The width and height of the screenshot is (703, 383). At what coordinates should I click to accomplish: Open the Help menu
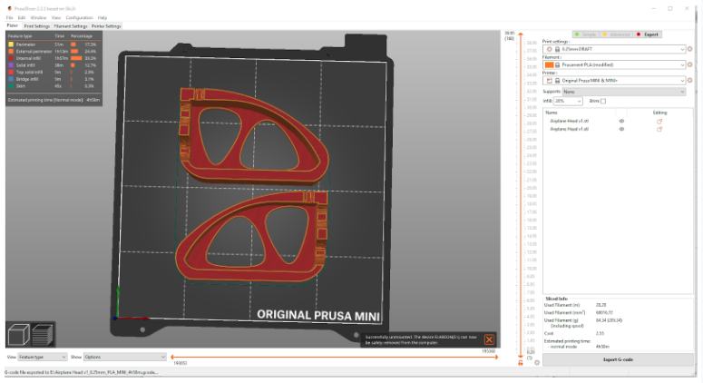(x=103, y=17)
